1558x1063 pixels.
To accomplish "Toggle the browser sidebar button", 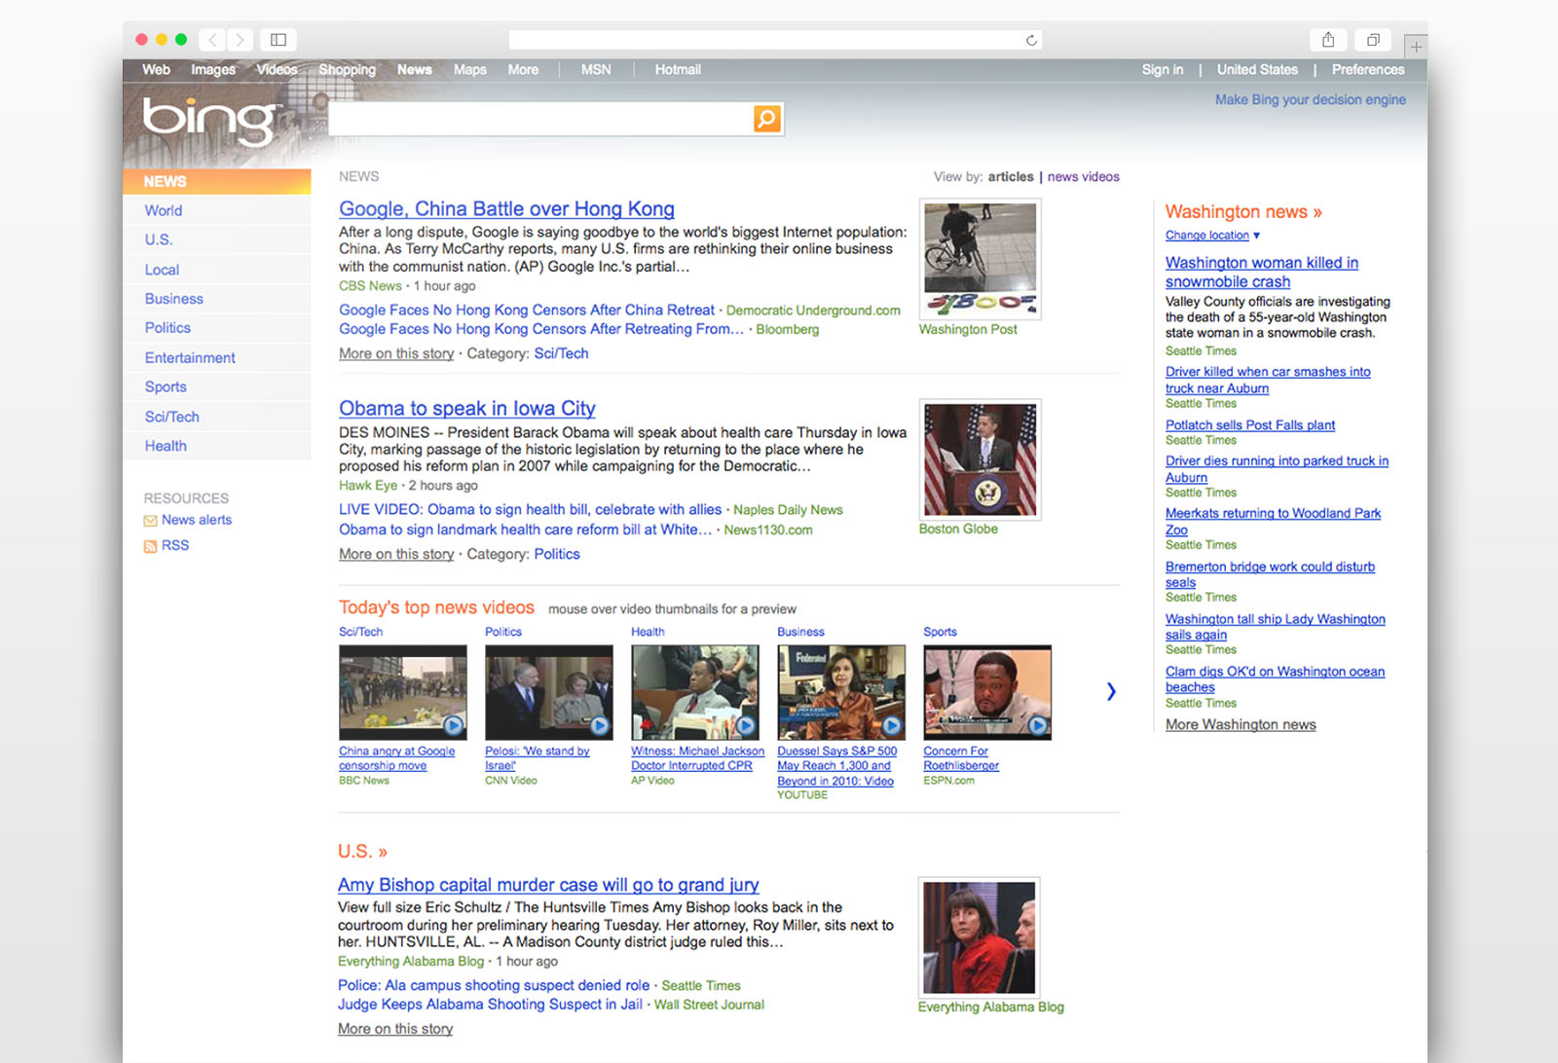I will [x=278, y=39].
